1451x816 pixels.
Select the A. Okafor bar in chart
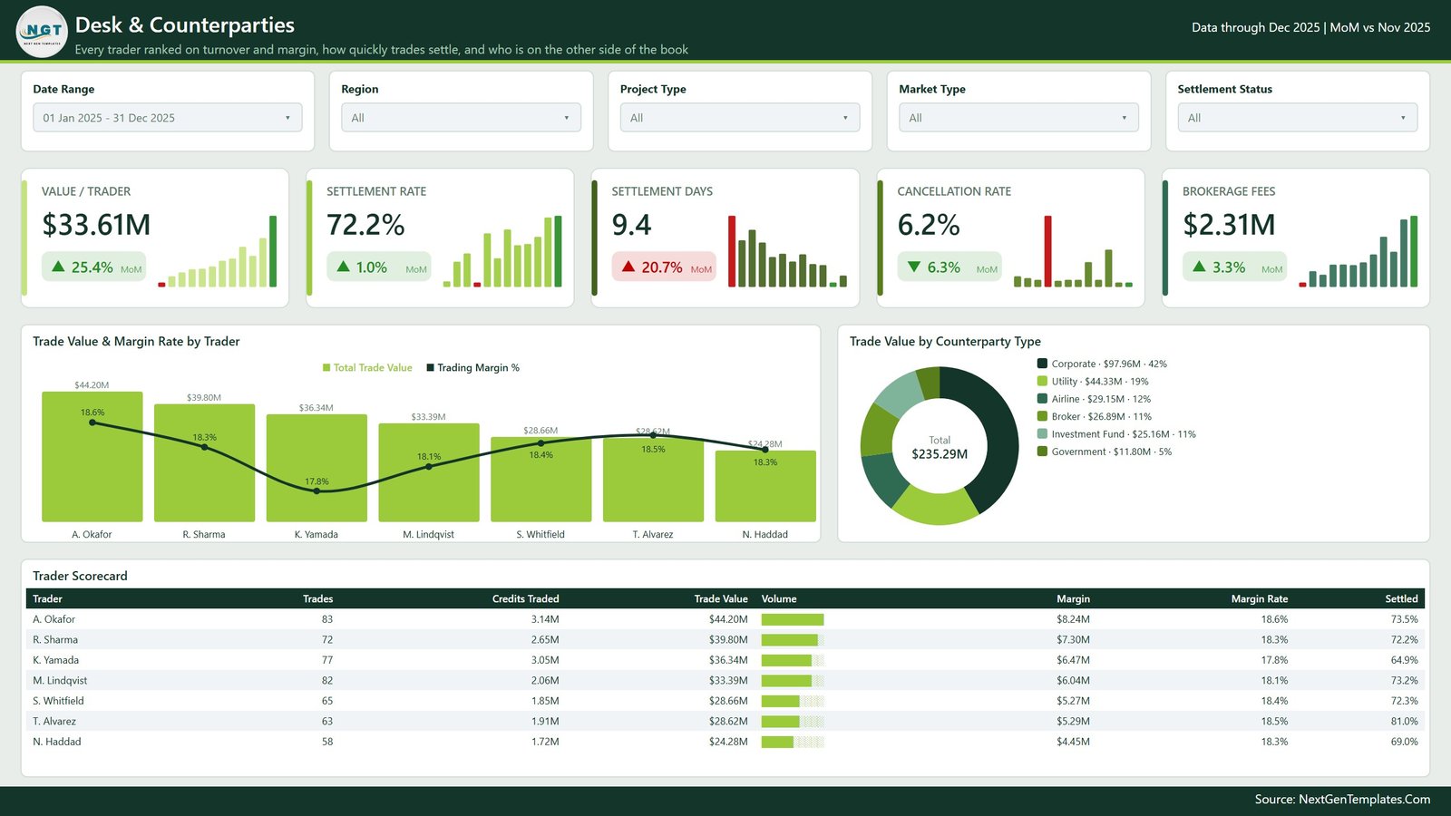tap(93, 457)
